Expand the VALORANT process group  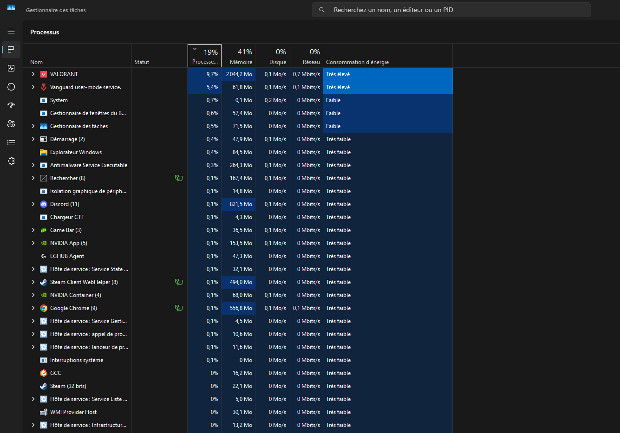33,74
